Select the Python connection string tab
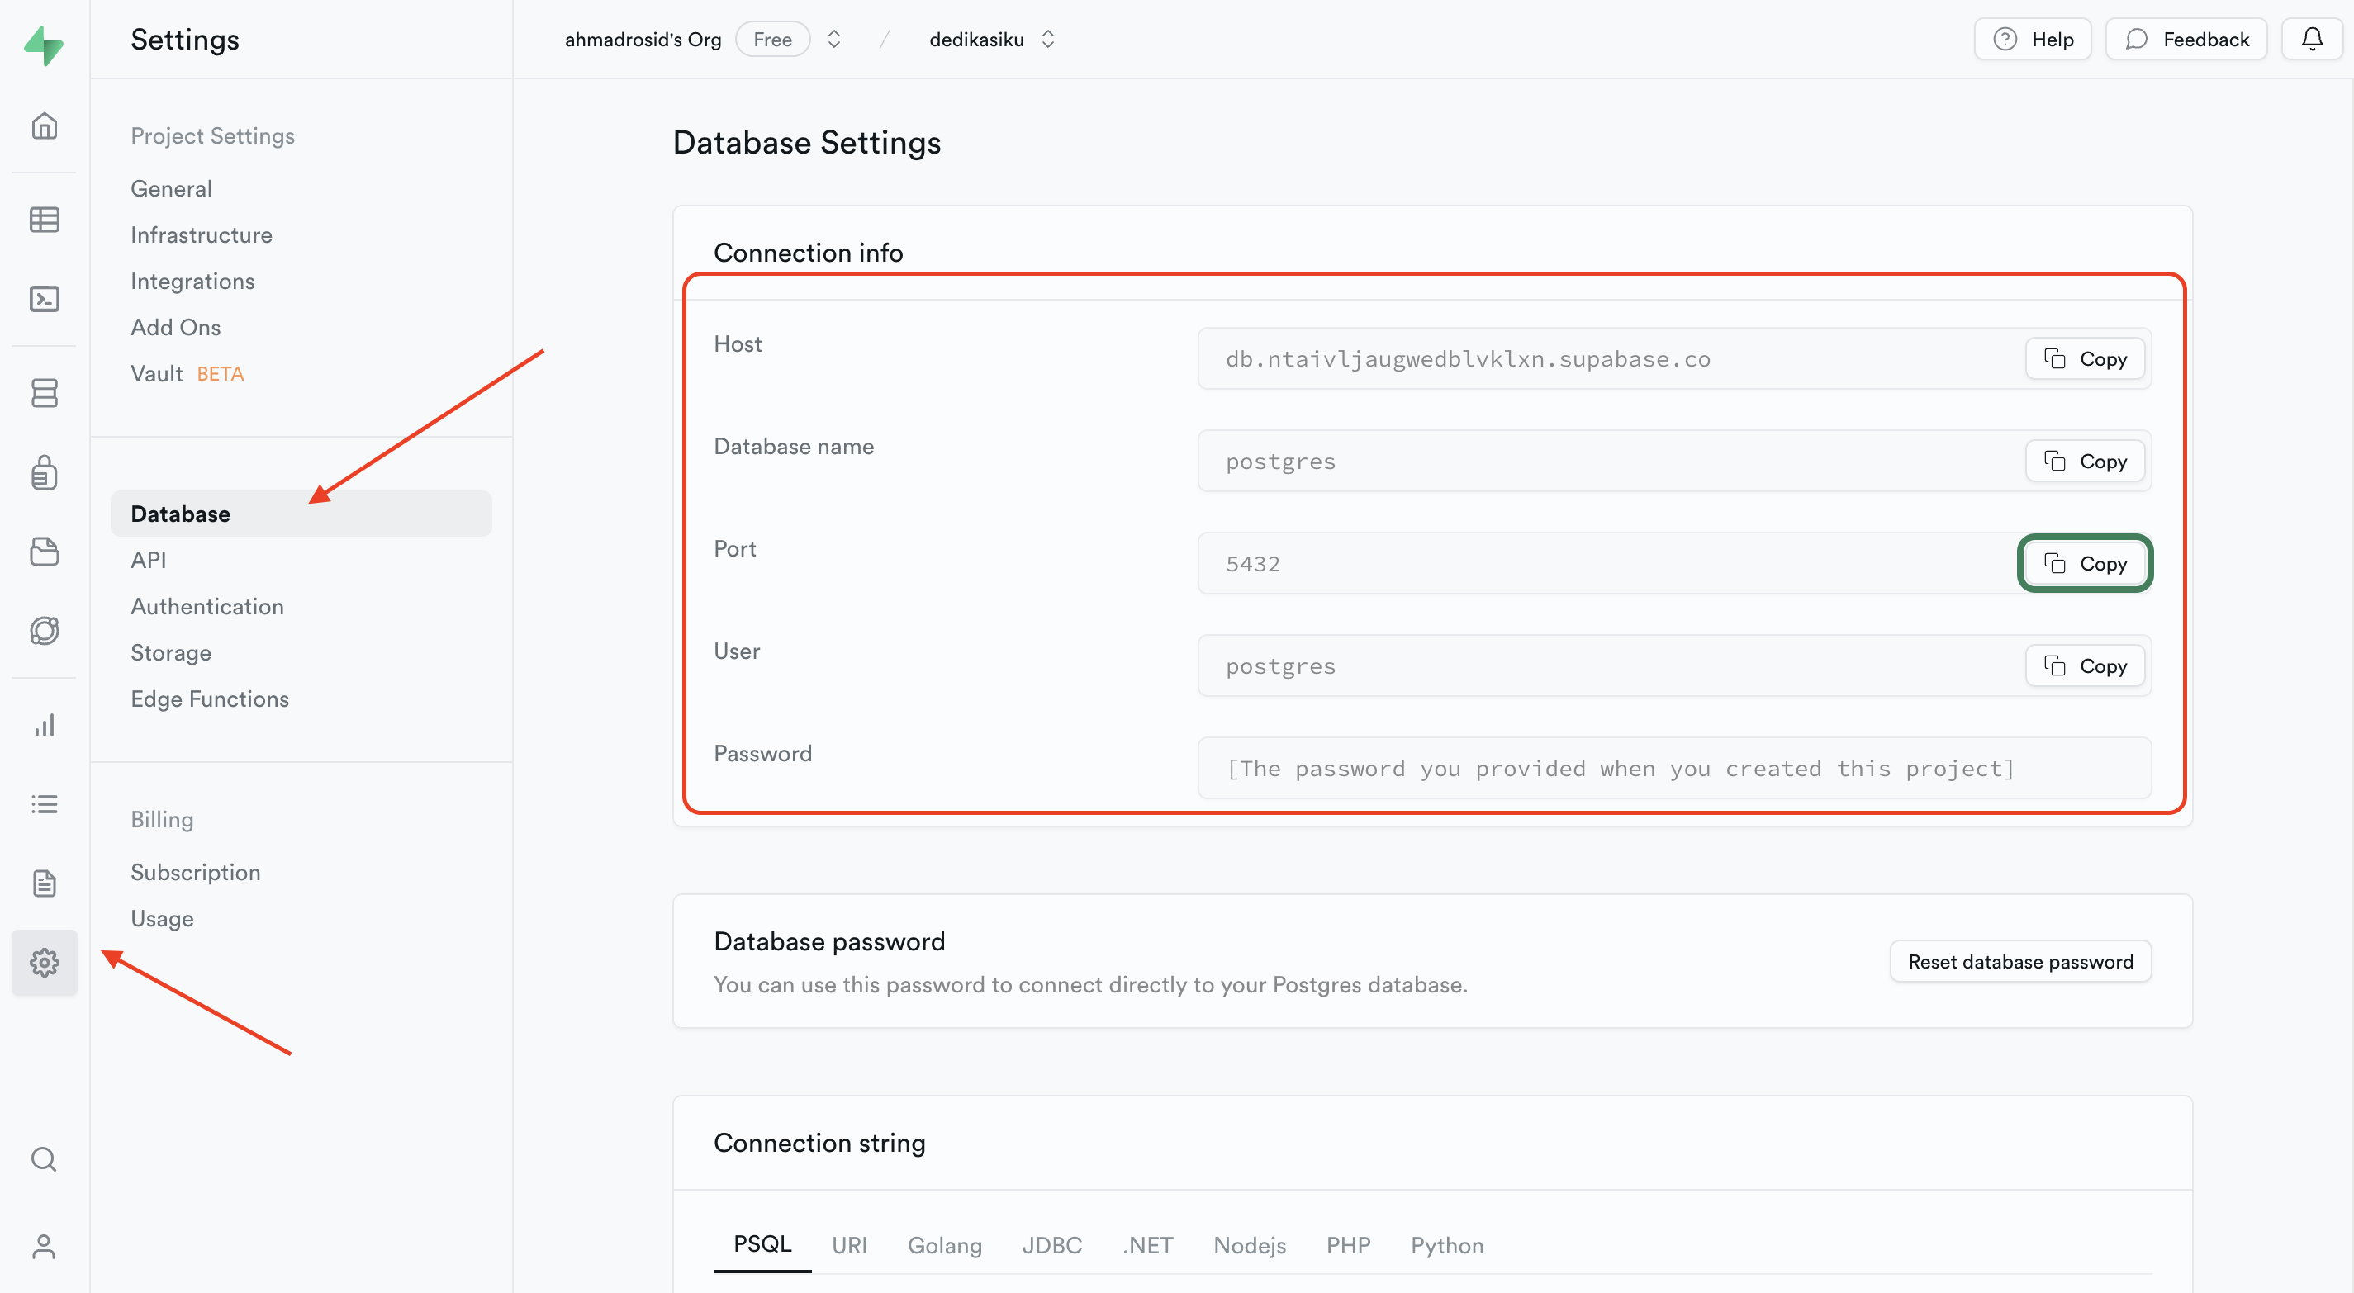This screenshot has height=1293, width=2354. (1446, 1243)
